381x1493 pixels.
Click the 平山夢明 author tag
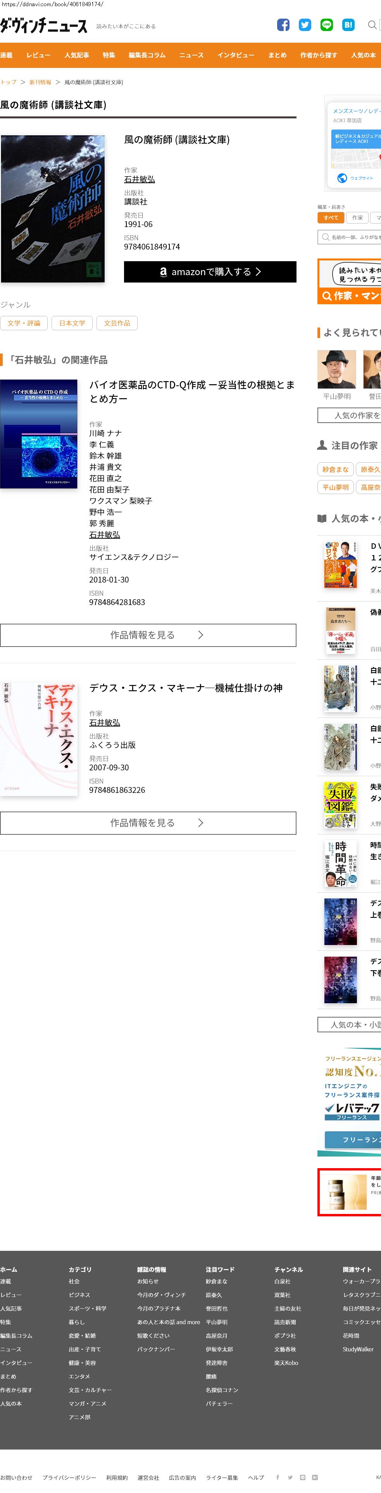[335, 487]
